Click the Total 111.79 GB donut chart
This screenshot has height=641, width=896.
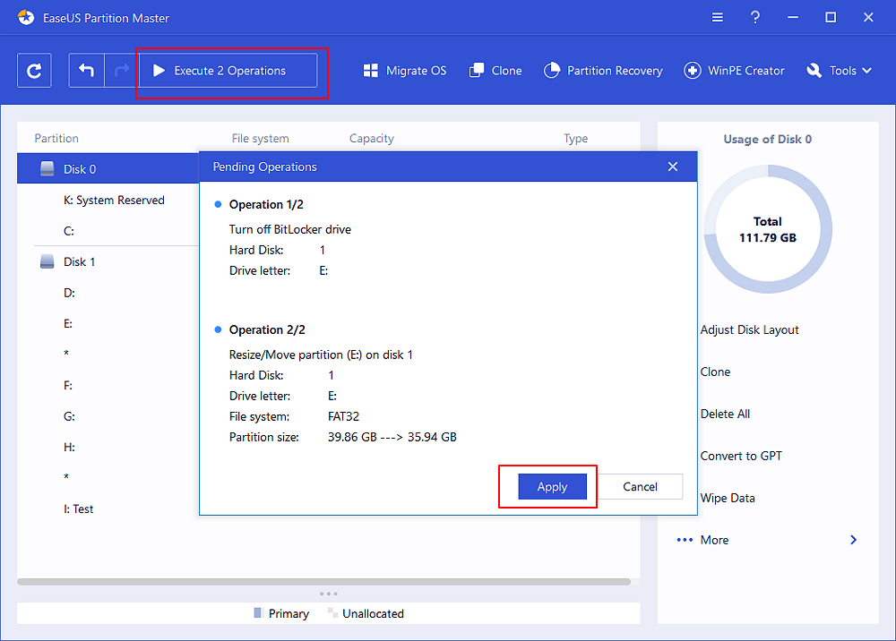point(768,229)
